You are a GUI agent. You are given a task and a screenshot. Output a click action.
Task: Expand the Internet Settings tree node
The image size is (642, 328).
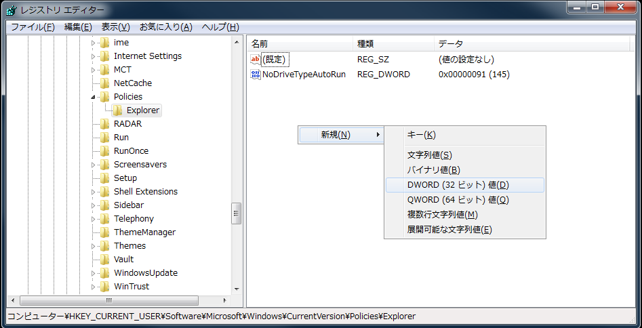pyautogui.click(x=94, y=56)
